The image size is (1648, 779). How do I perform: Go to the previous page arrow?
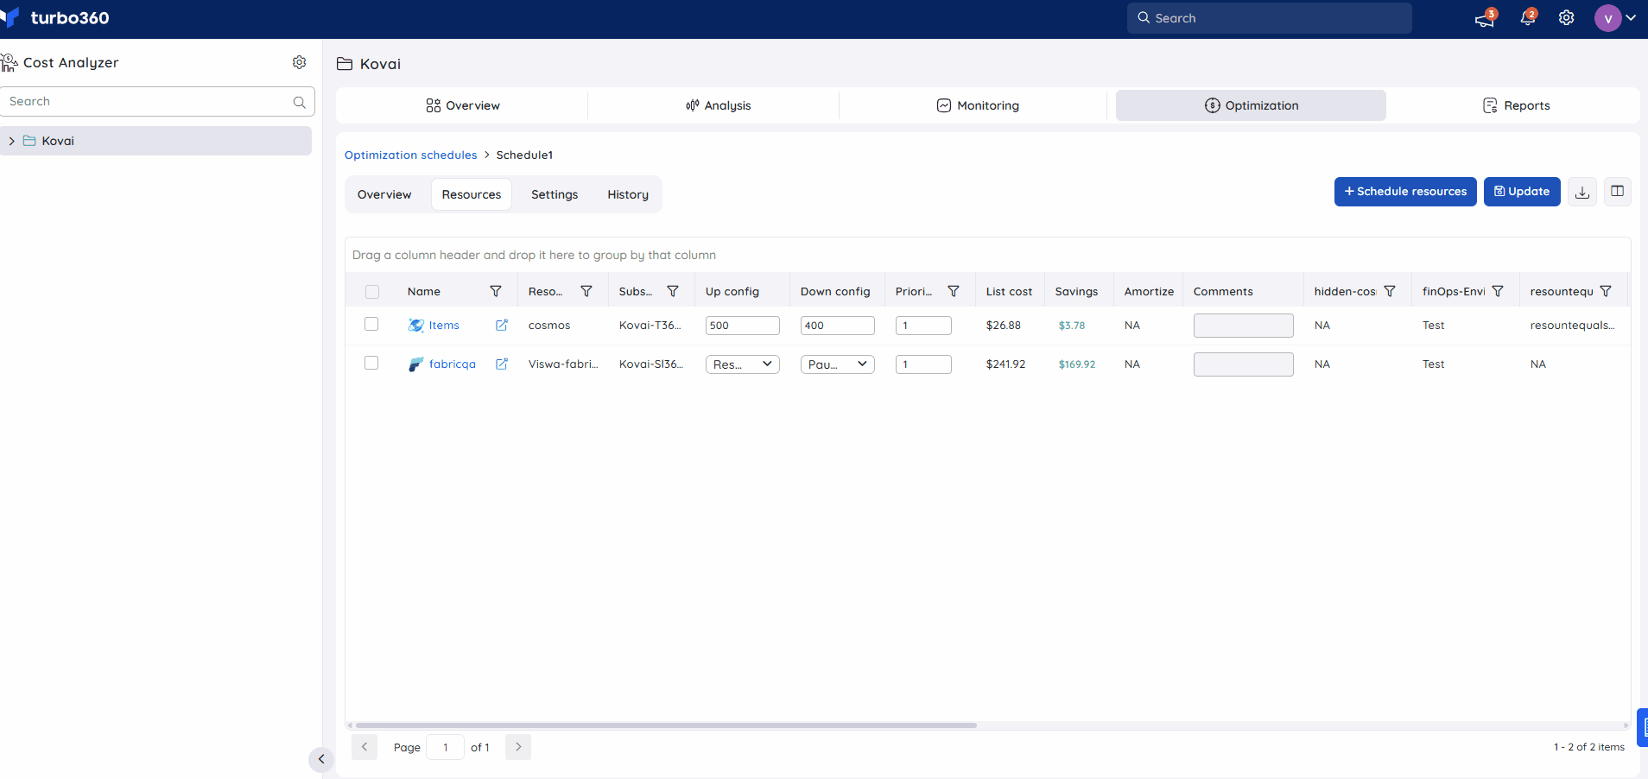click(364, 747)
